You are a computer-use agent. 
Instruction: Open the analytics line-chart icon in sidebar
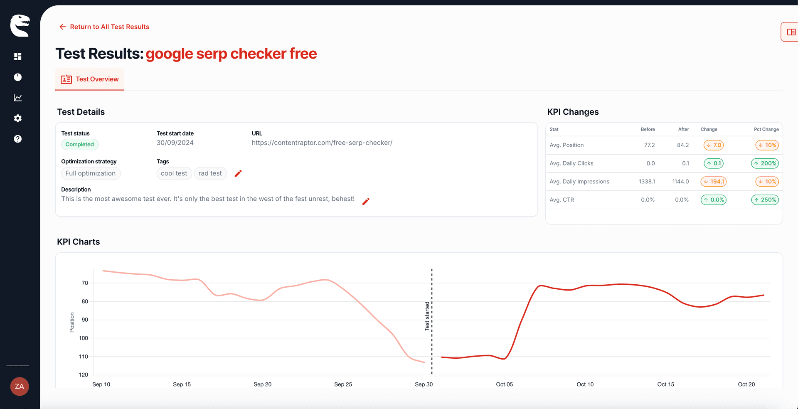point(17,98)
